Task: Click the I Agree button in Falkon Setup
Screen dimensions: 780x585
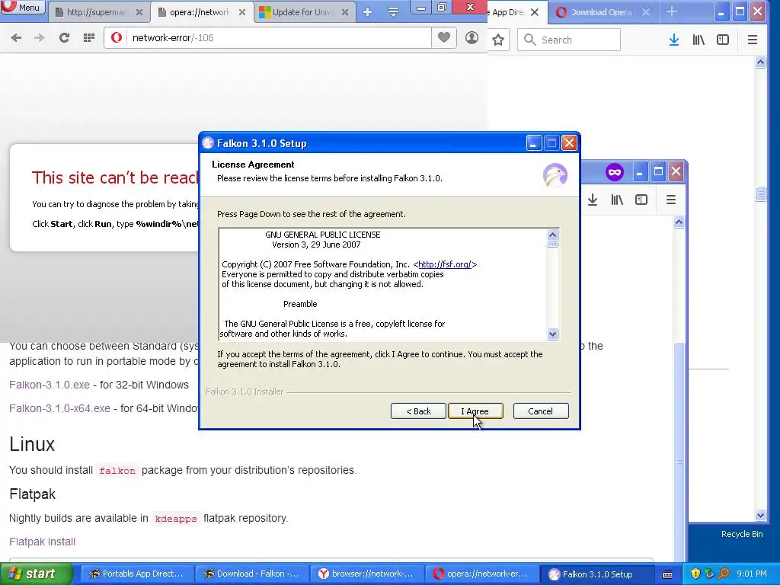Action: tap(475, 411)
